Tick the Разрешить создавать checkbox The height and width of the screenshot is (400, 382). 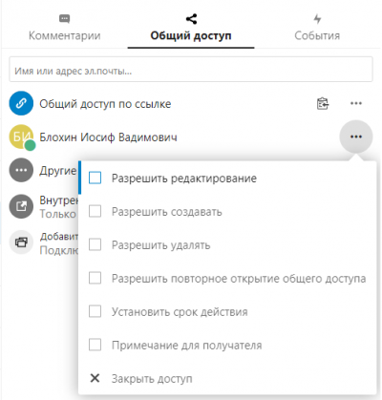coord(95,211)
